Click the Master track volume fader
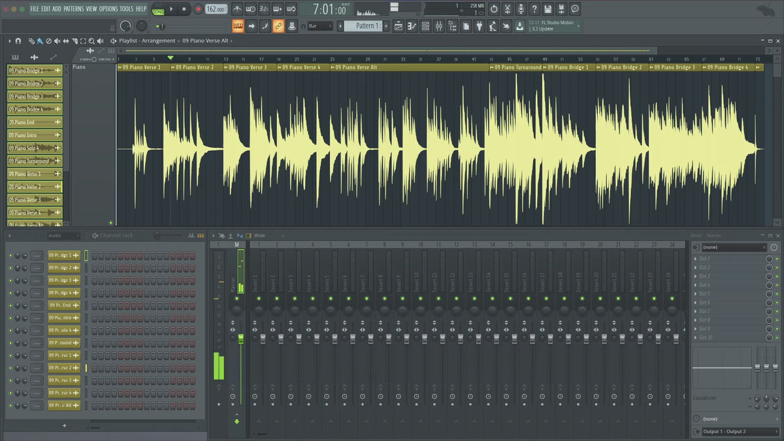The width and height of the screenshot is (784, 441). (240, 338)
